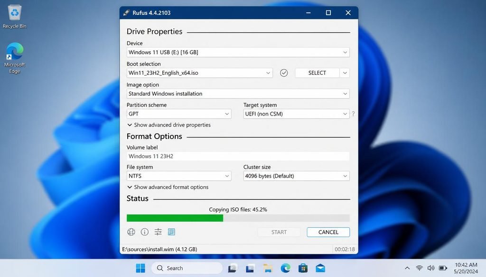Open Rufus language selection globe icon
Image resolution: width=486 pixels, height=277 pixels.
tap(131, 232)
